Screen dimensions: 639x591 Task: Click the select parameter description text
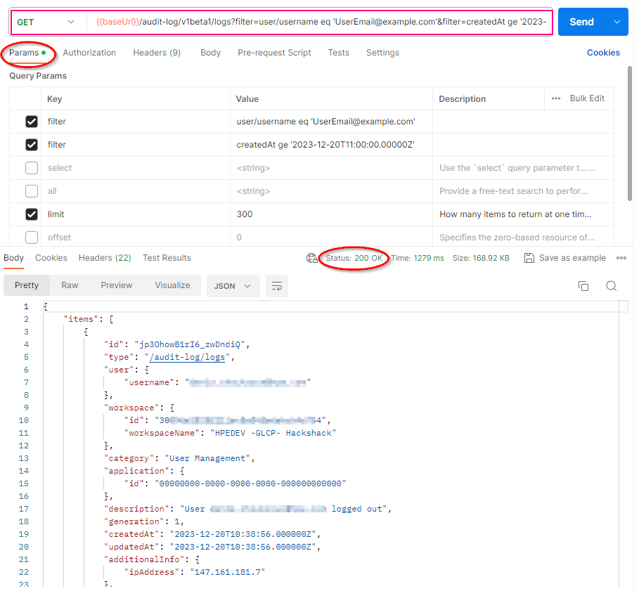(x=517, y=168)
